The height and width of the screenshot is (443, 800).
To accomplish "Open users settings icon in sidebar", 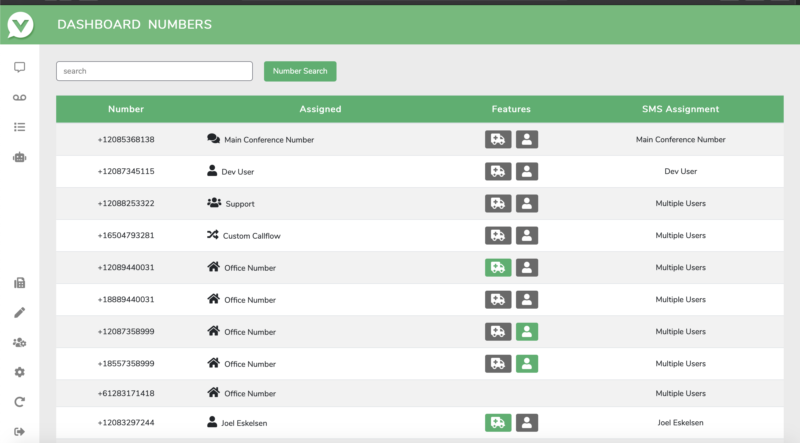I will 20,343.
